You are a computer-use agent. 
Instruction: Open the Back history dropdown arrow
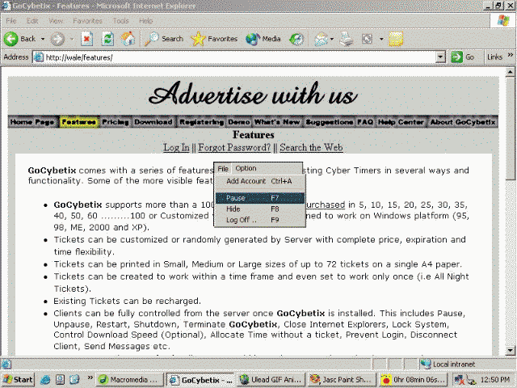(43, 39)
